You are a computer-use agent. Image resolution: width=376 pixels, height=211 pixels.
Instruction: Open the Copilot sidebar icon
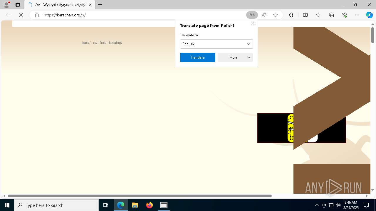pos(369,15)
